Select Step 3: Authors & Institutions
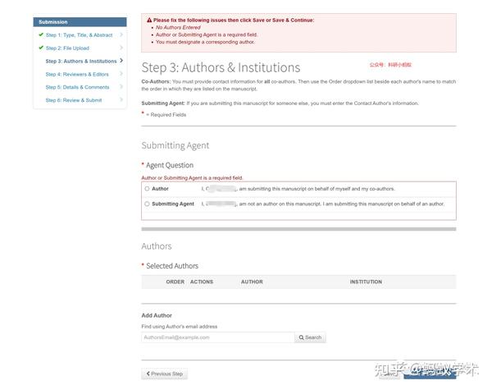 [x=81, y=61]
